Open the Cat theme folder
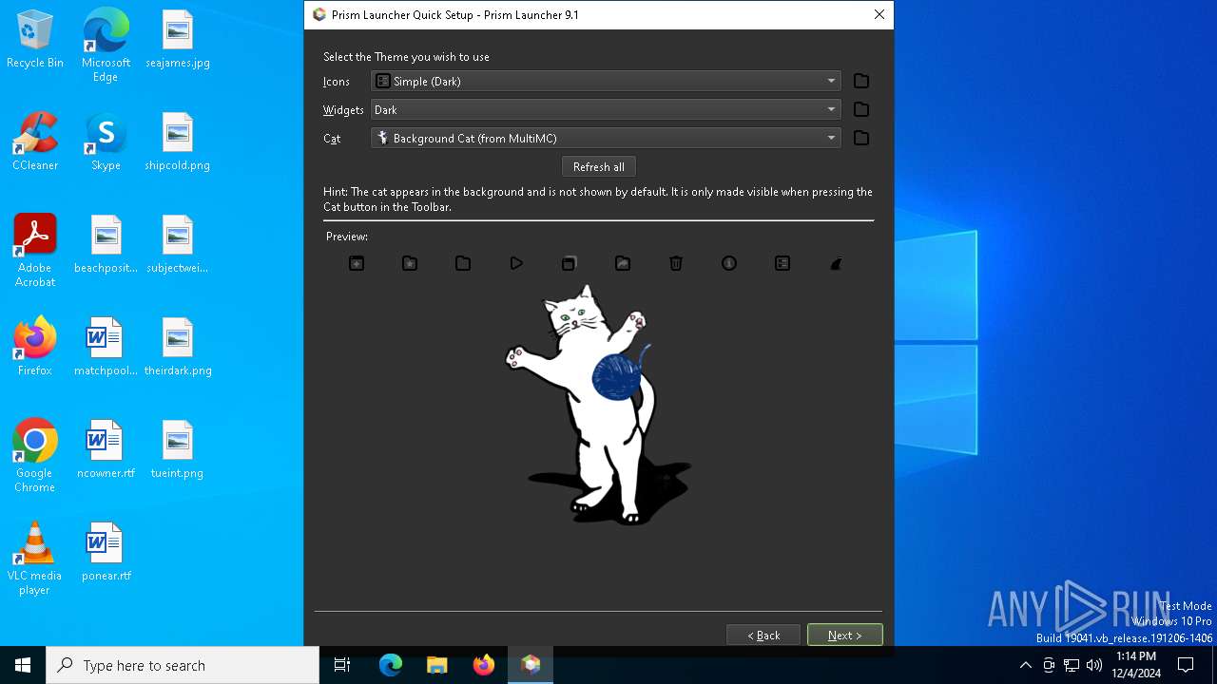The width and height of the screenshot is (1217, 684). click(x=861, y=138)
